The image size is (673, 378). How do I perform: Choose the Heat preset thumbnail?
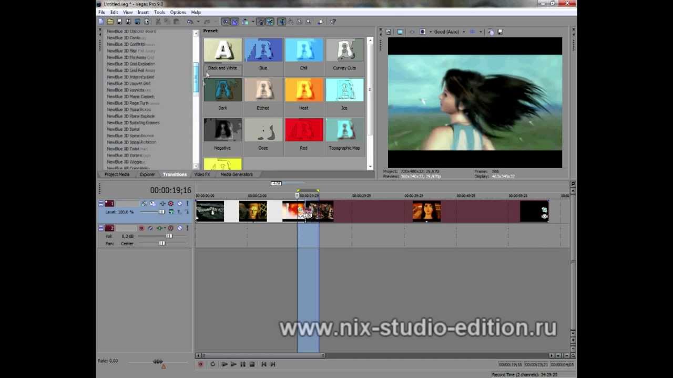[x=303, y=90]
